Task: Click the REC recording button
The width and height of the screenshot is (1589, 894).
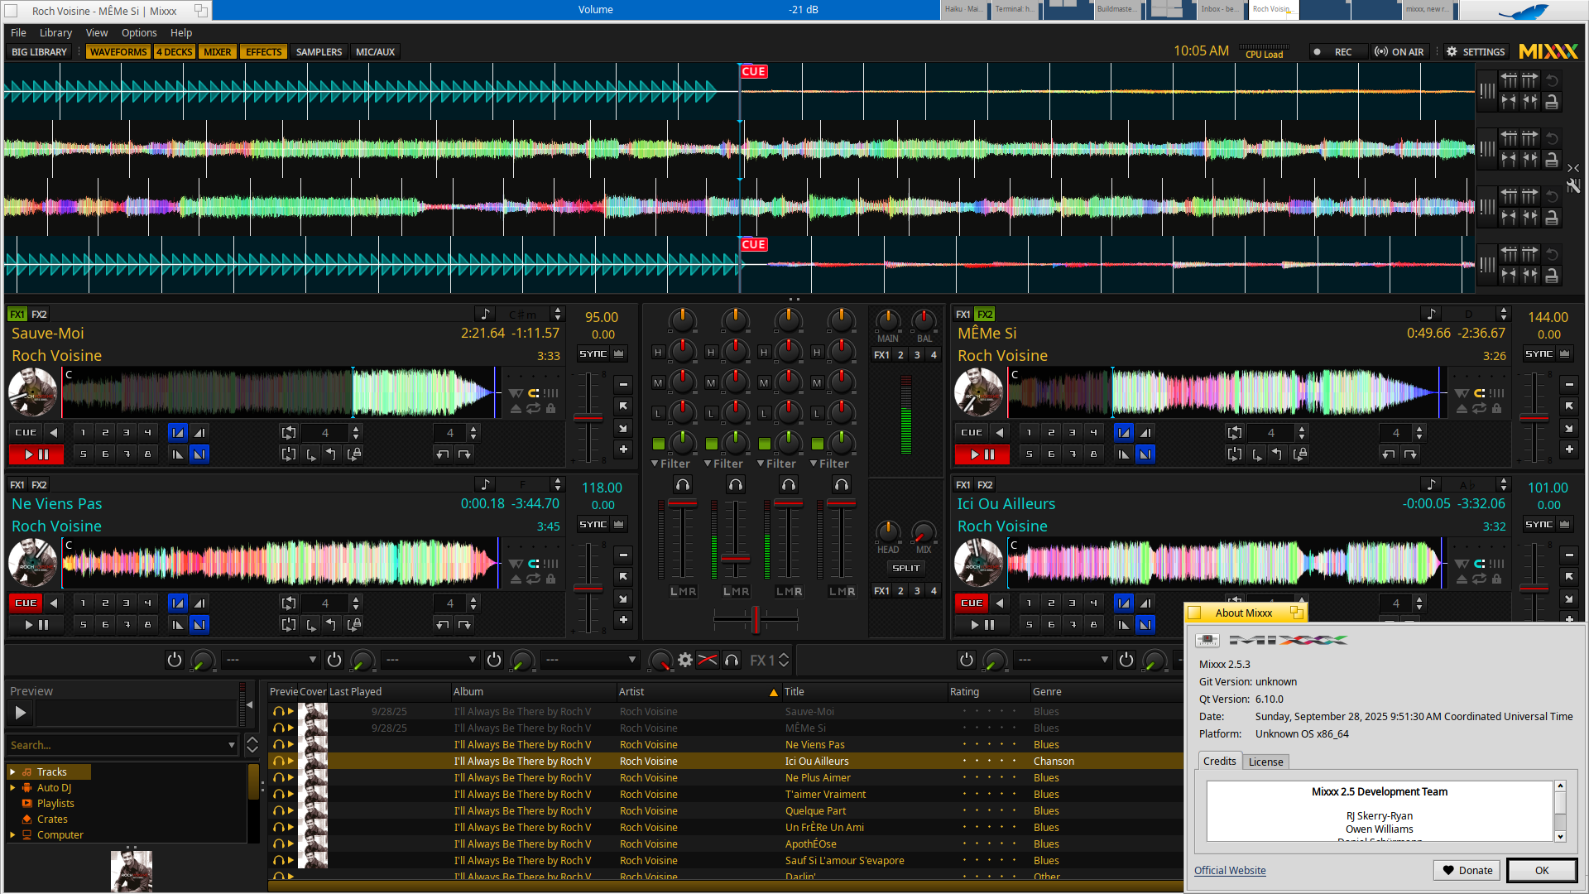Action: click(1333, 52)
